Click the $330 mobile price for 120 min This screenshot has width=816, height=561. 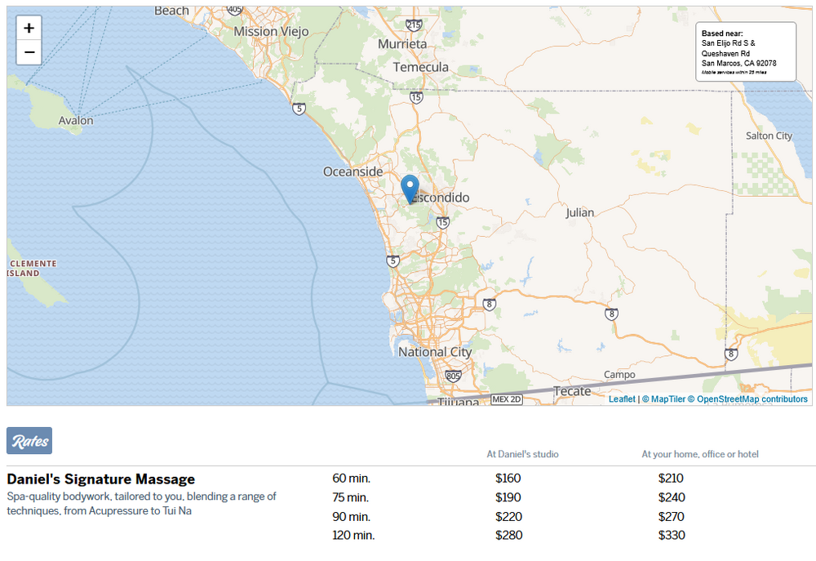click(x=671, y=536)
